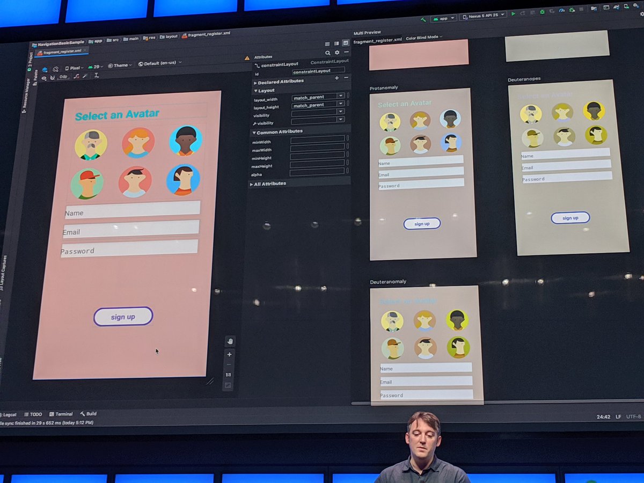This screenshot has height=483, width=644.
Task: Click the Infer Constraints wand icon
Action: click(85, 76)
